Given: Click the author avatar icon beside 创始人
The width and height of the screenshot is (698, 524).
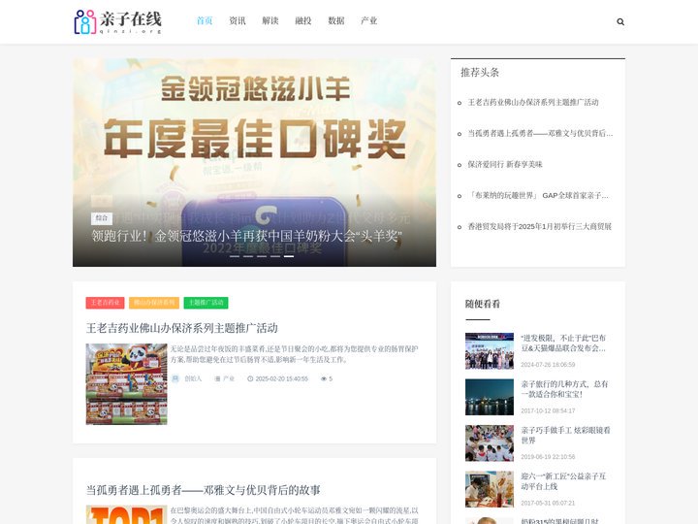Looking at the screenshot, I should tap(175, 378).
